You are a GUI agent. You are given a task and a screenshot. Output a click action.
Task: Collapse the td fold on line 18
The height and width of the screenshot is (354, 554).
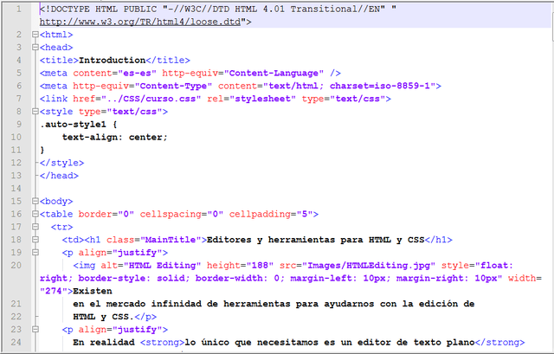[x=35, y=240]
